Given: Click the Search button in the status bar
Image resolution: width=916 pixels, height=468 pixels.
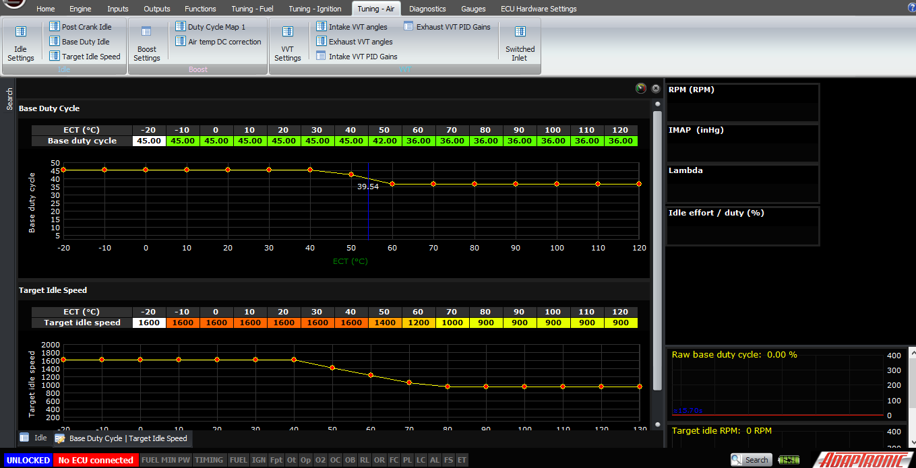Looking at the screenshot, I should pyautogui.click(x=752, y=460).
